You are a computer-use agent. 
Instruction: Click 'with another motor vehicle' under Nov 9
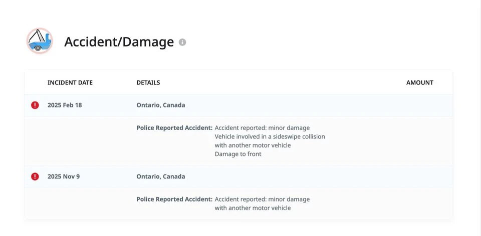pos(253,208)
